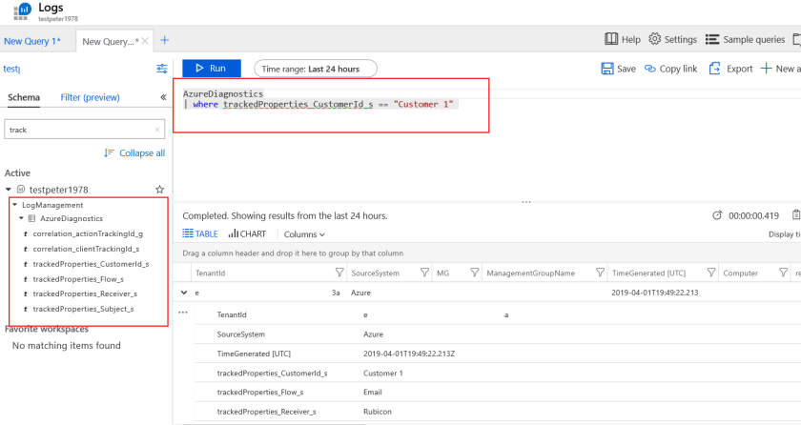This screenshot has width=801, height=425.
Task: Add a new query tab with plus
Action: click(x=164, y=40)
